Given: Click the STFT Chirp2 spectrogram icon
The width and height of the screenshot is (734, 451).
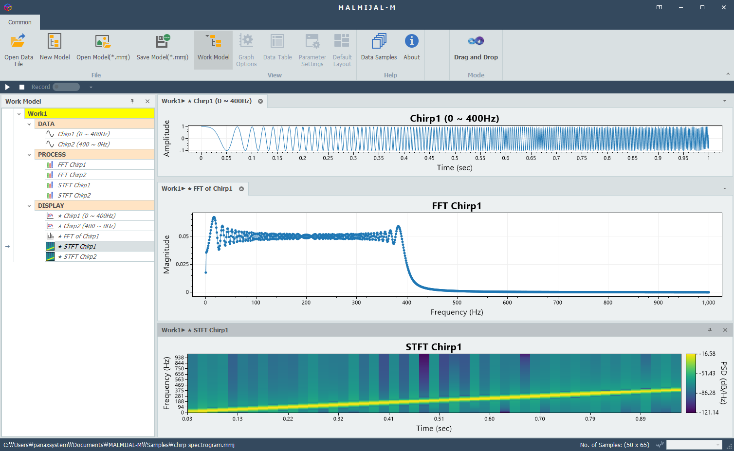Looking at the screenshot, I should (50, 257).
